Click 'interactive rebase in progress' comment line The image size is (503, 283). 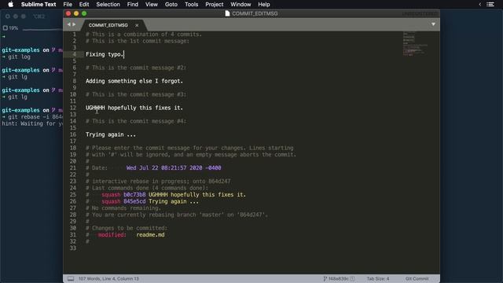pyautogui.click(x=158, y=181)
